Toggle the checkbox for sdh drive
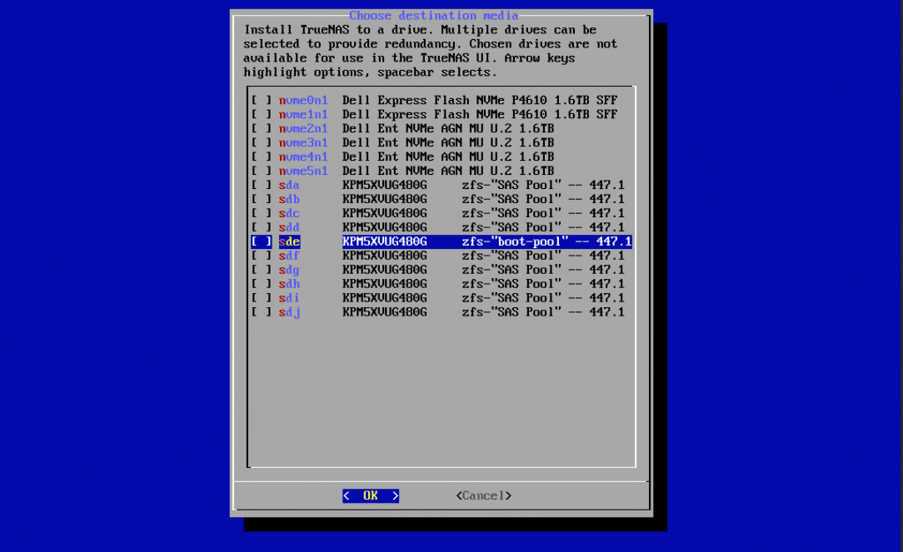Viewport: 903px width, 552px height. pyautogui.click(x=261, y=284)
